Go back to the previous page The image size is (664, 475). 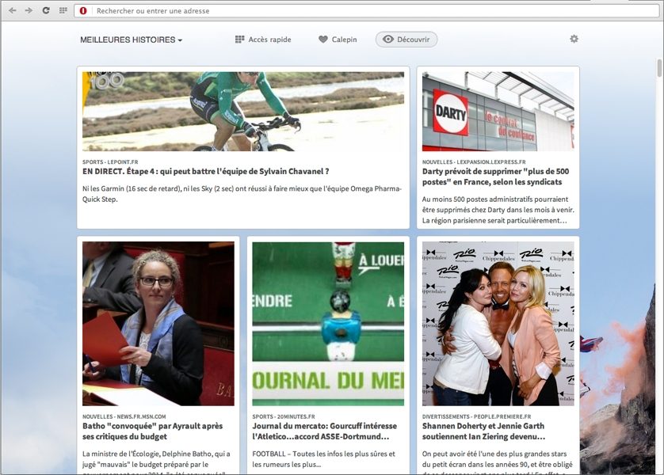(12, 10)
